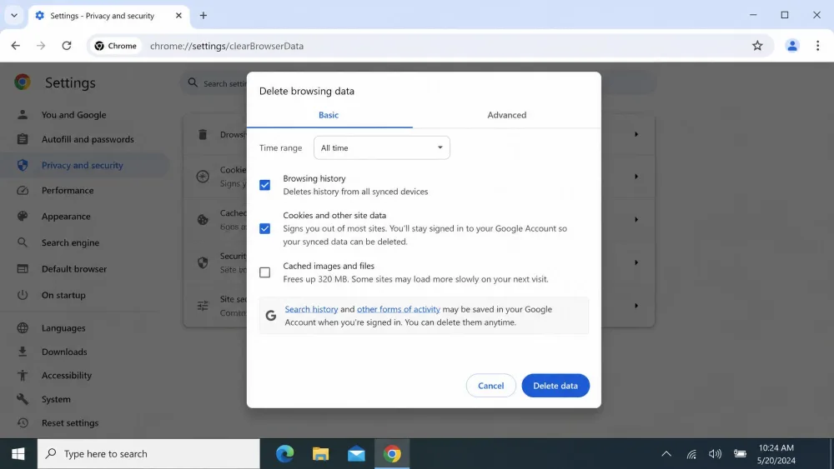Viewport: 834px width, 469px height.
Task: Expand the Cookies row chevron arrow
Action: click(x=636, y=177)
